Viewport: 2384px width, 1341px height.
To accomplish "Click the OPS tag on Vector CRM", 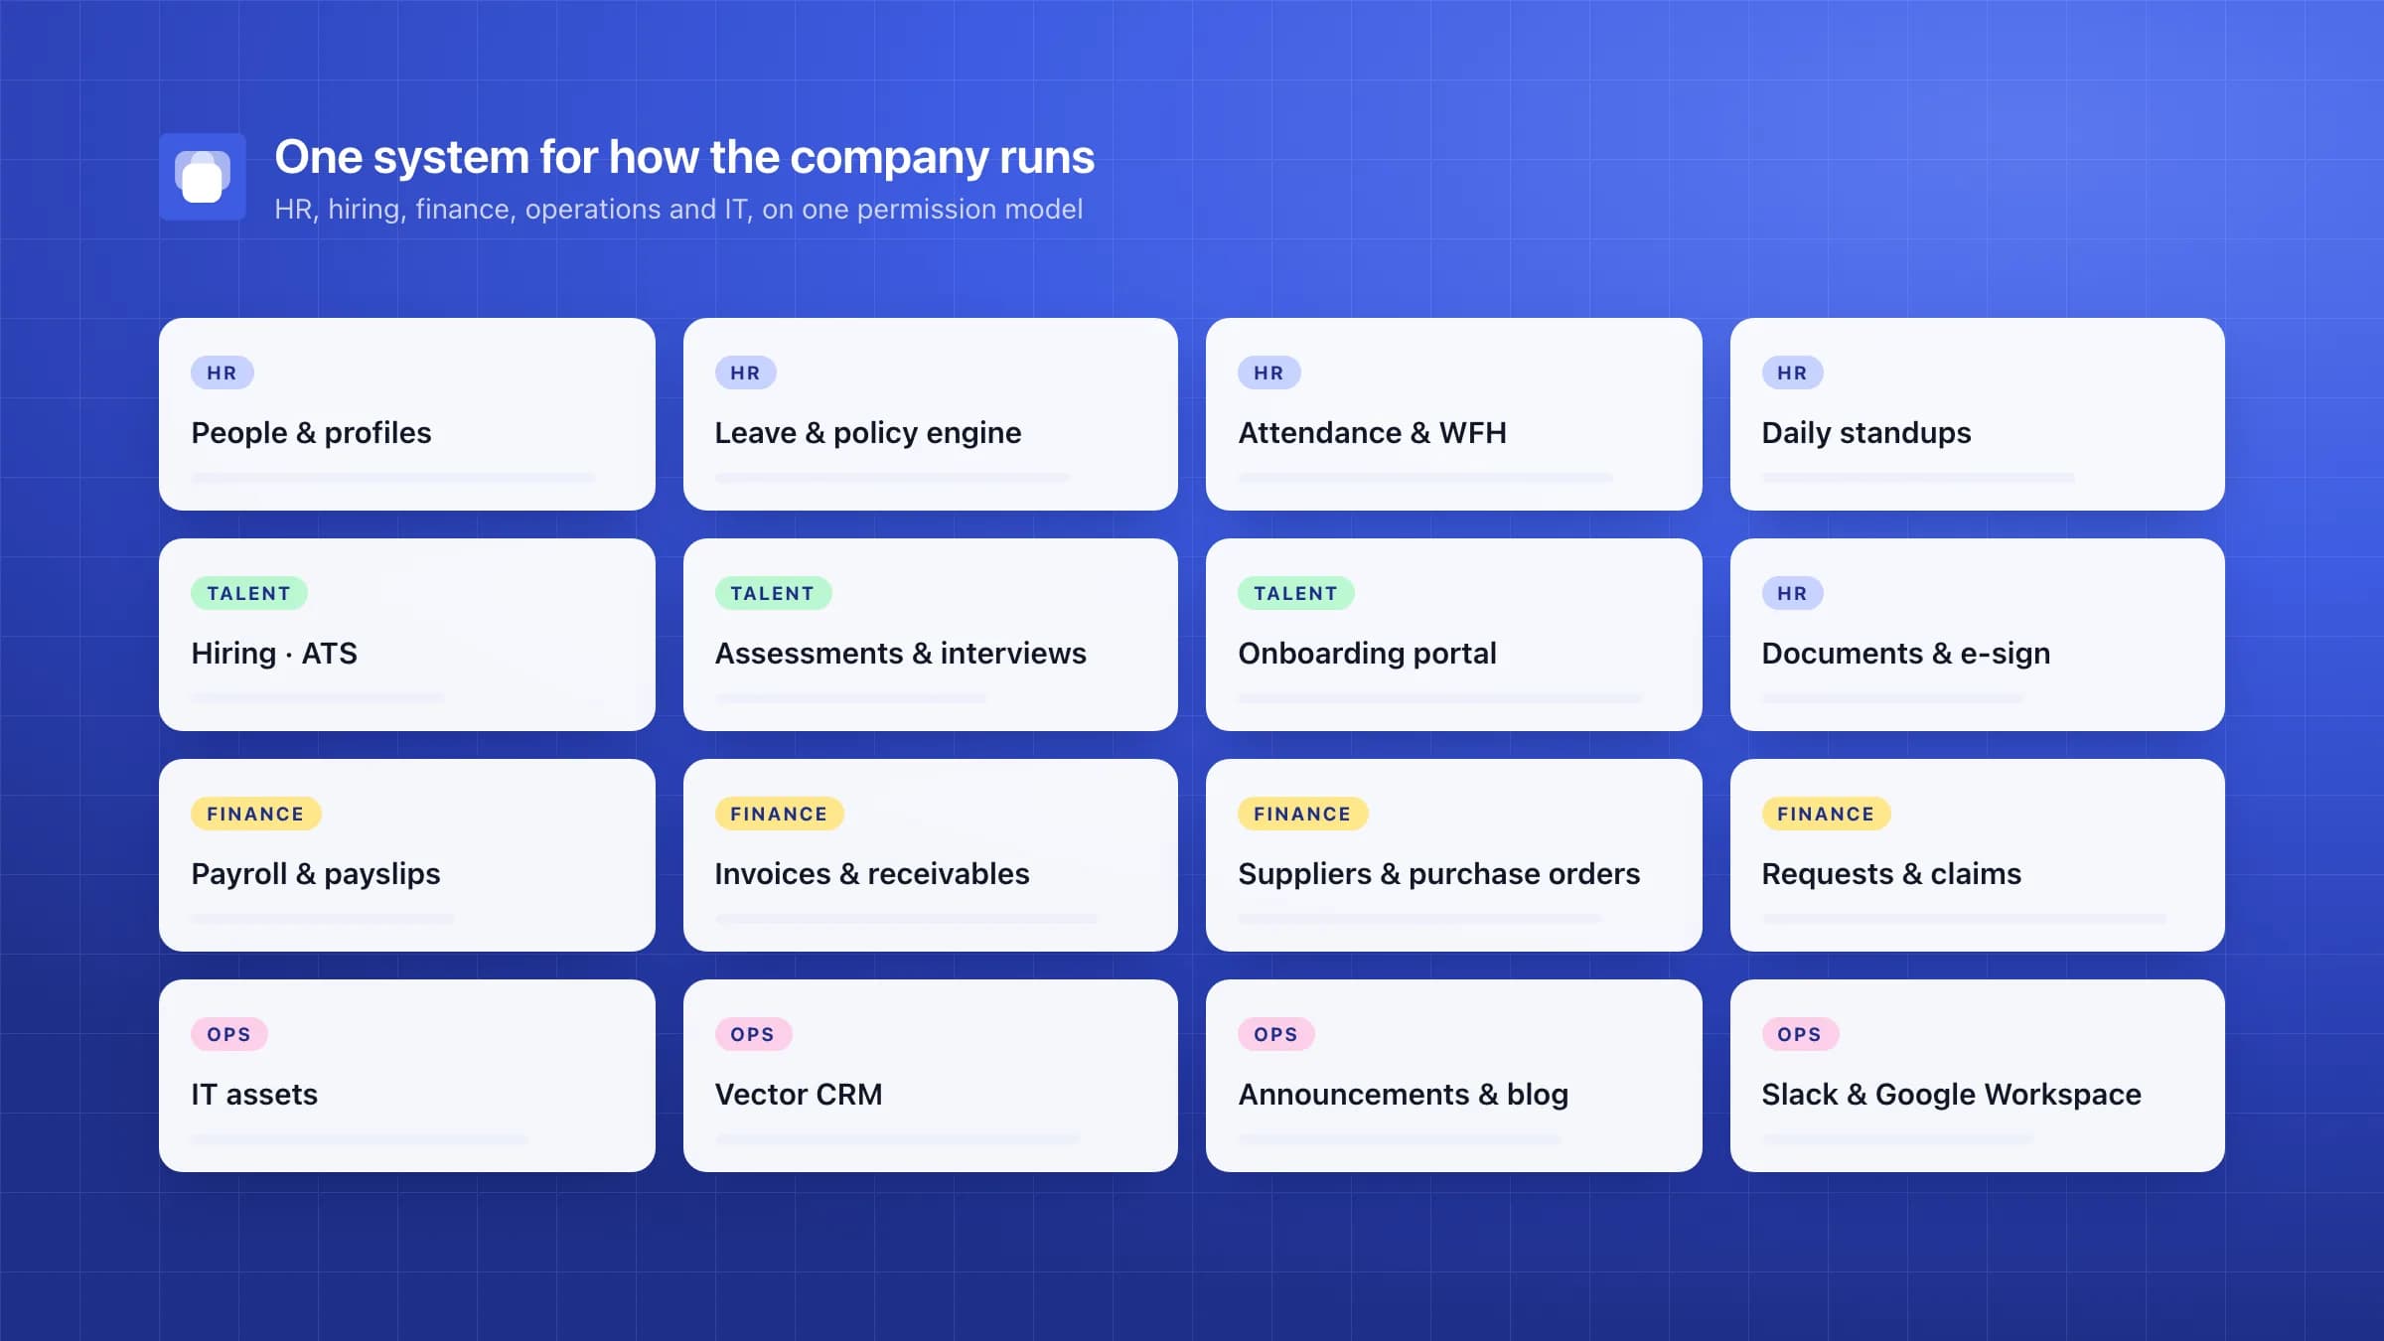I will click(x=753, y=1034).
